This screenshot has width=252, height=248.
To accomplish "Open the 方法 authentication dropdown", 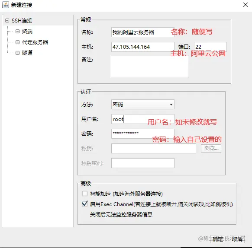I will pos(143,105).
